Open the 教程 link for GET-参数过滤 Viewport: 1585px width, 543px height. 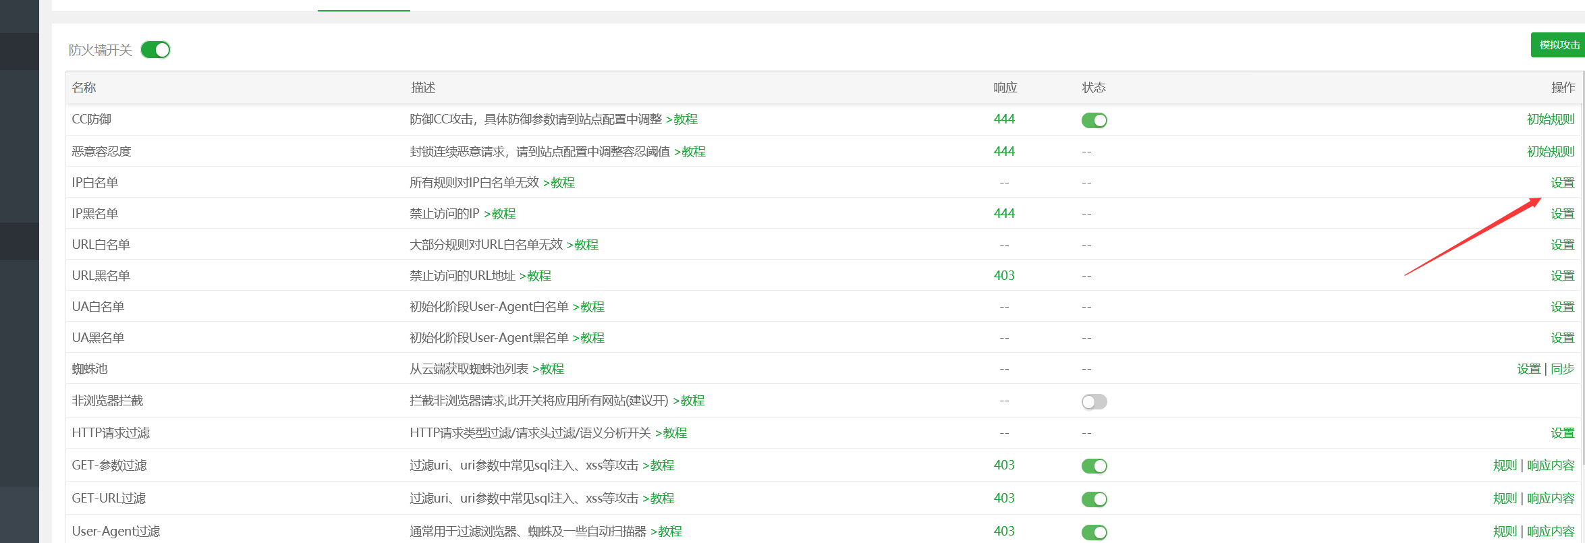[659, 465]
